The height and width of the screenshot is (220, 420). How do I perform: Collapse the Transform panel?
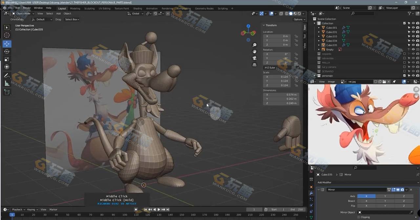click(264, 25)
